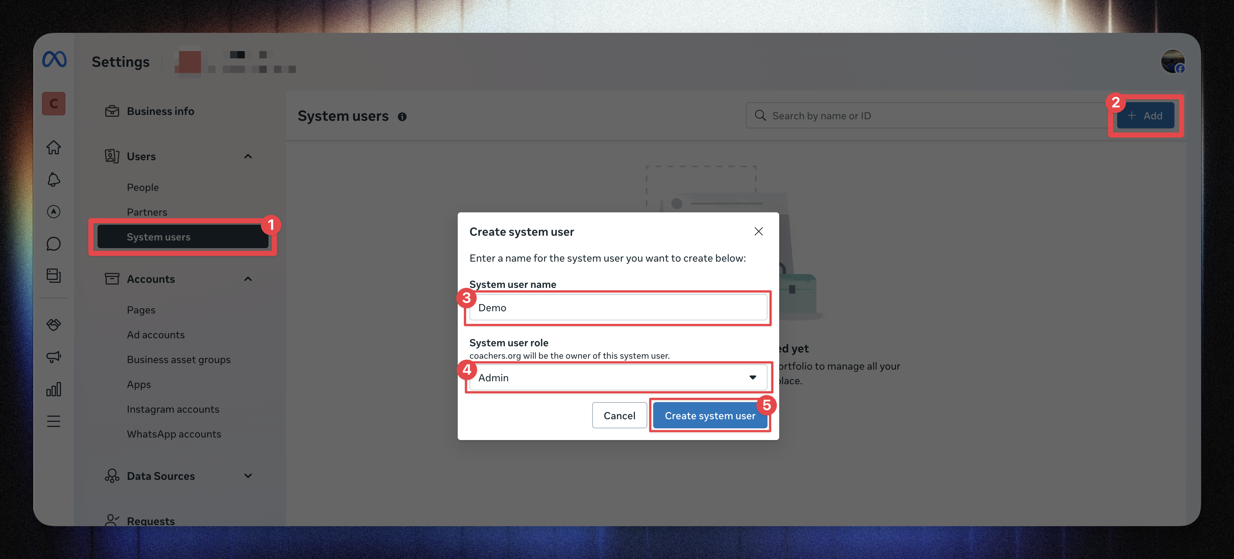Screen dimensions: 1234x559
Task: Open notifications bell icon
Action: pyautogui.click(x=54, y=180)
